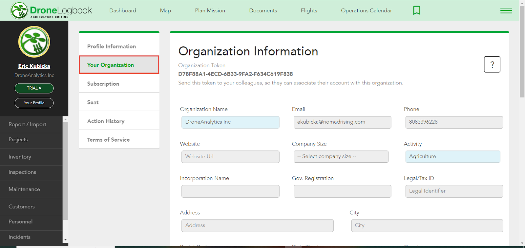Viewport: 525px width, 248px height.
Task: Open Personnel in the sidebar
Action: tap(31, 222)
